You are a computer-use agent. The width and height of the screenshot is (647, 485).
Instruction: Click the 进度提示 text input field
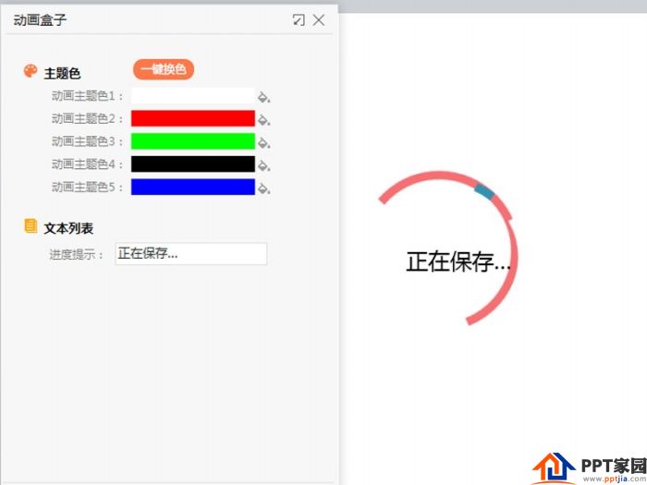pos(191,254)
